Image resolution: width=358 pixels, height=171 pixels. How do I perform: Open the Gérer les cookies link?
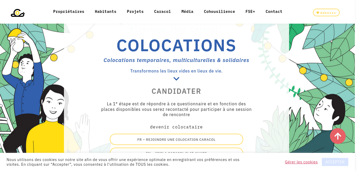[301, 162]
